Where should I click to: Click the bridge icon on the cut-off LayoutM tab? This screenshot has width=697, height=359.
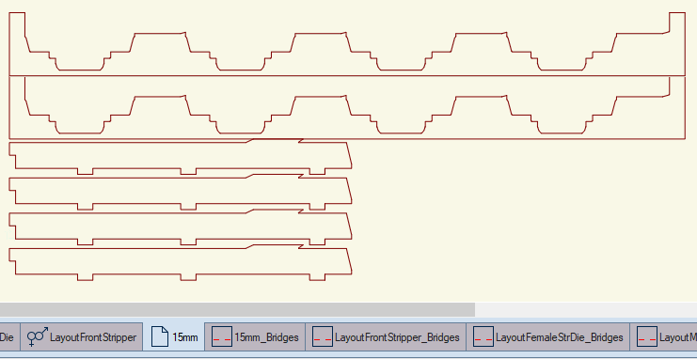[x=647, y=336]
